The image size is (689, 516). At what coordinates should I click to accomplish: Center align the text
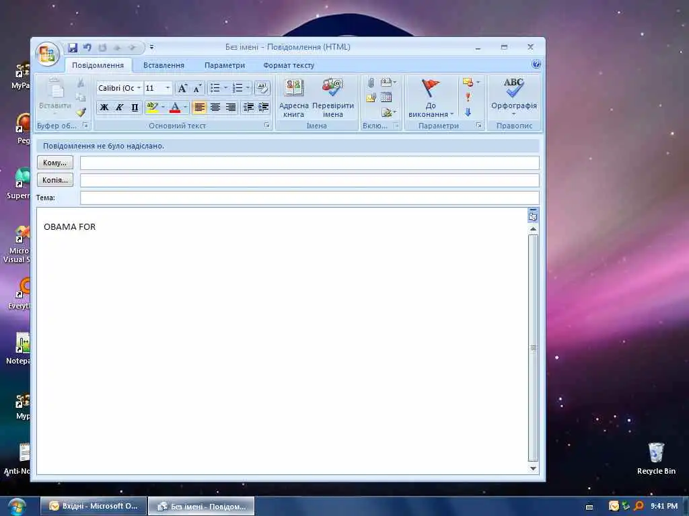coord(215,107)
